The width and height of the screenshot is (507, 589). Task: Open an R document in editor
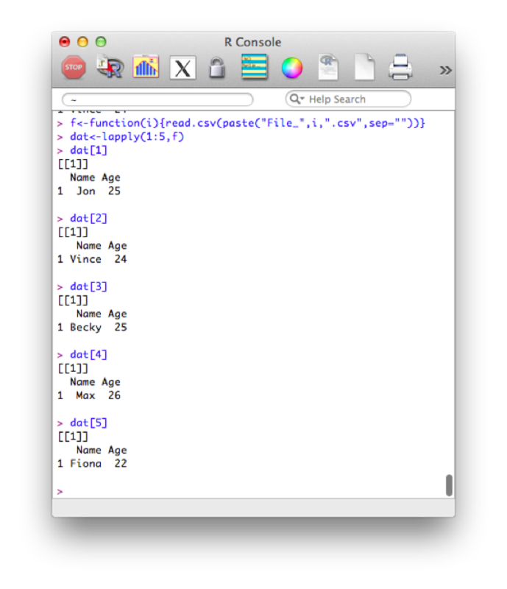click(328, 67)
